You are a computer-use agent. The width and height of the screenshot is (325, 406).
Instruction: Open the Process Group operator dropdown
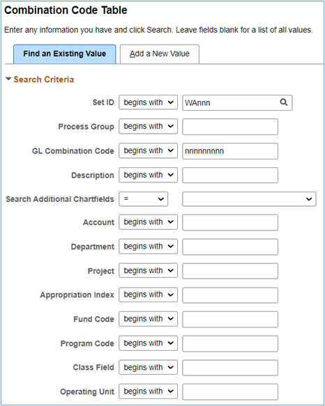(x=148, y=126)
